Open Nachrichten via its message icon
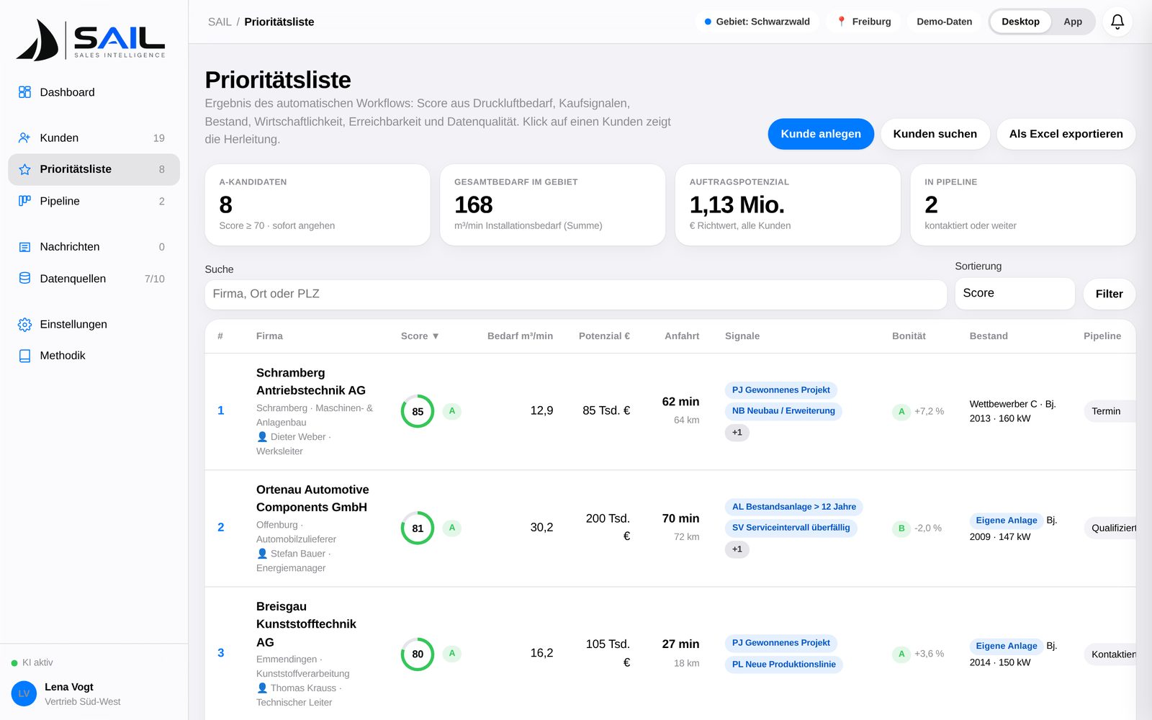 click(x=24, y=247)
